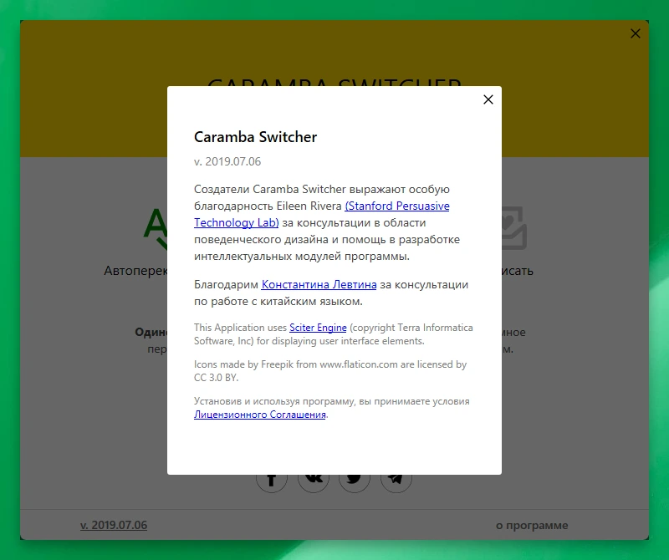This screenshot has height=560, width=669.
Task: Select the gray heart image icon
Action: click(514, 227)
